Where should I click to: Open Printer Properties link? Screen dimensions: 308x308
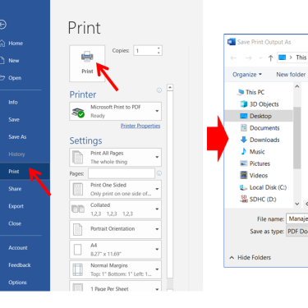[140, 126]
